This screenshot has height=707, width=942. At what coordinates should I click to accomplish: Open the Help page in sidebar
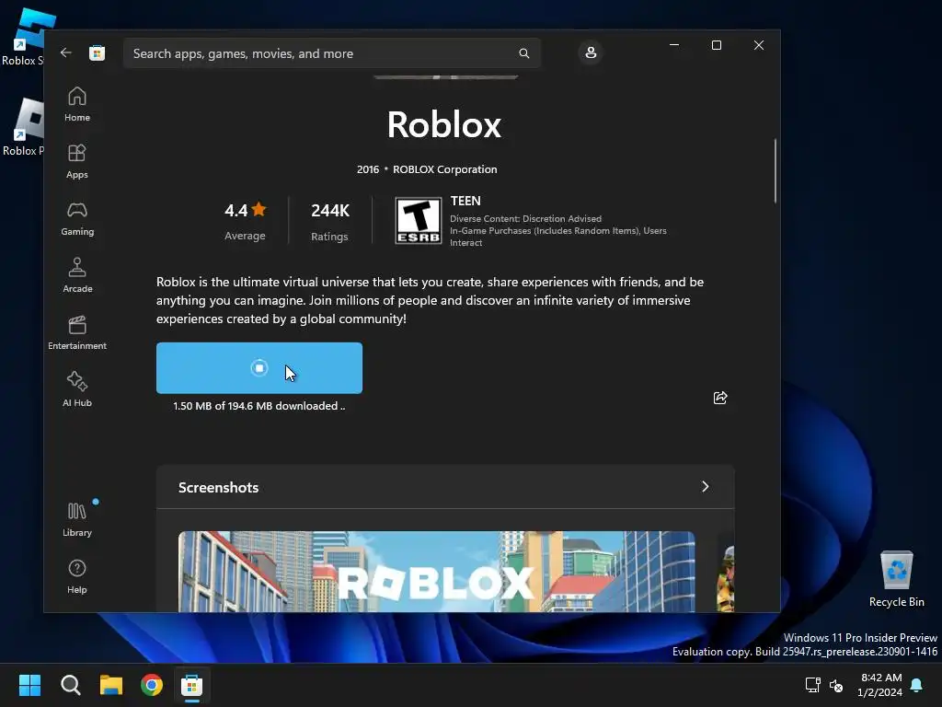pyautogui.click(x=77, y=576)
